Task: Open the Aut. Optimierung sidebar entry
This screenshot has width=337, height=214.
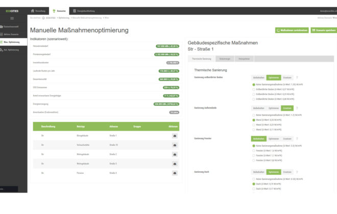Action: (14, 50)
